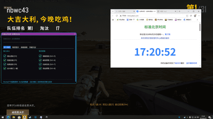Open the 天猫精选 bookmark
Viewport: 213px width, 119px height.
(x=169, y=20)
